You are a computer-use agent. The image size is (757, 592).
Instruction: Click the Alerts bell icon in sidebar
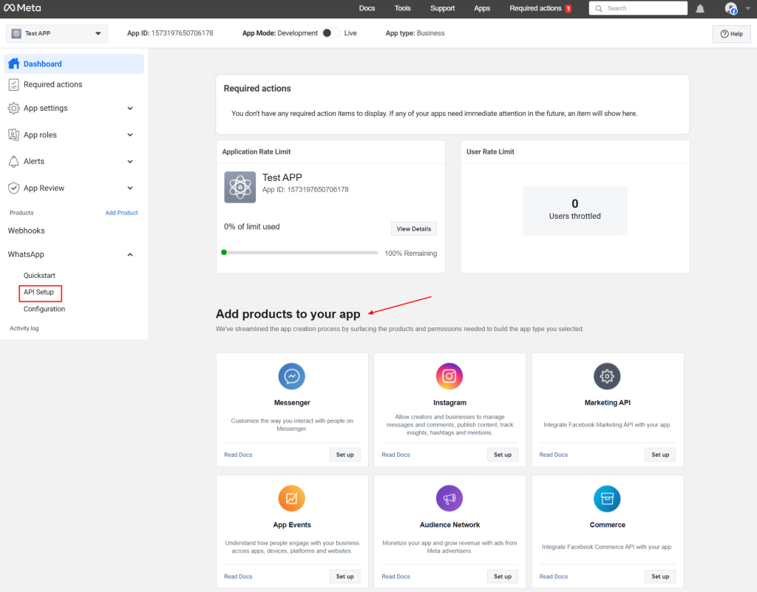coord(14,161)
